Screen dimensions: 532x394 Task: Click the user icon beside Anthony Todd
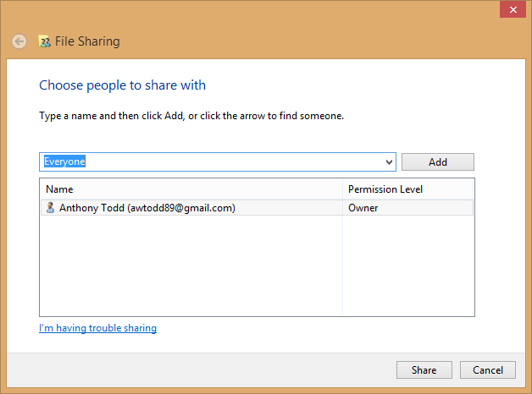pyautogui.click(x=50, y=208)
